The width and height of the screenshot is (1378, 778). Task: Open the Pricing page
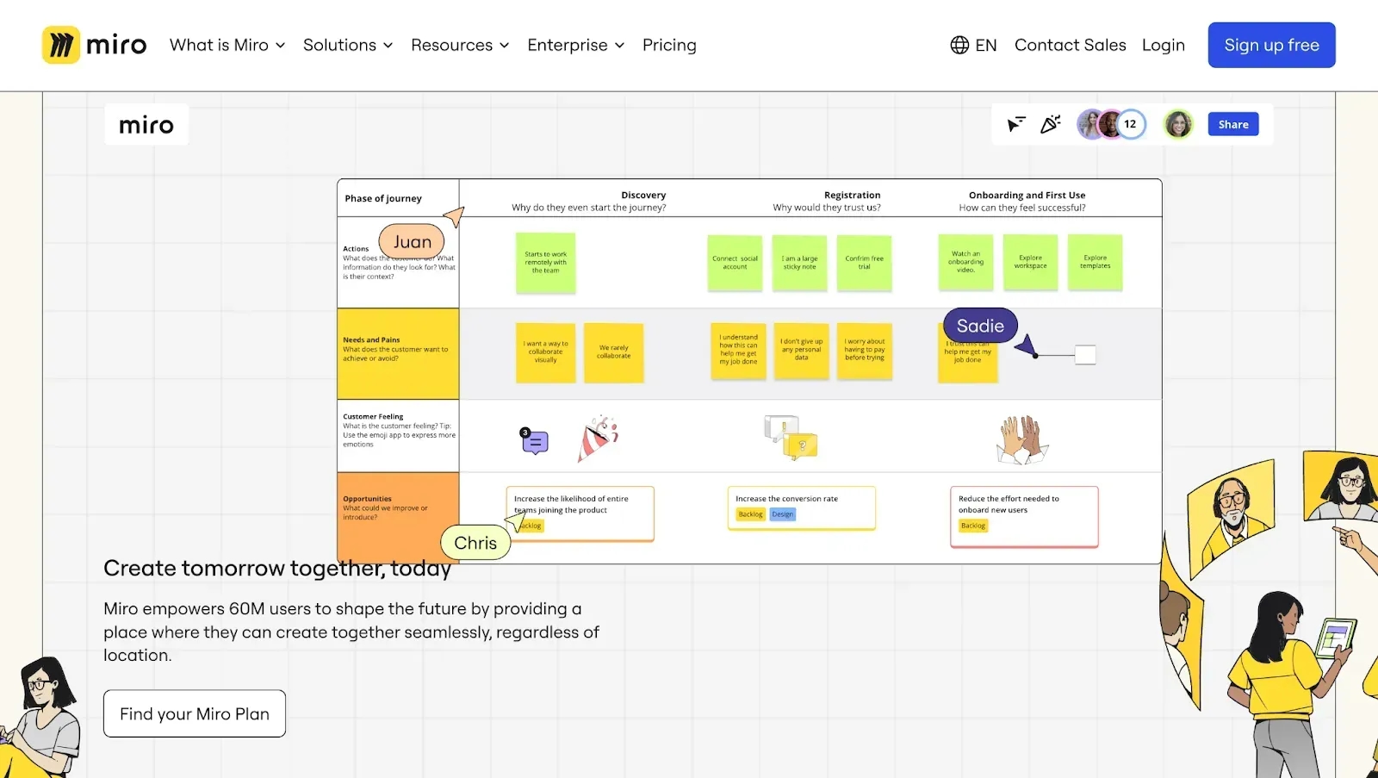669,45
